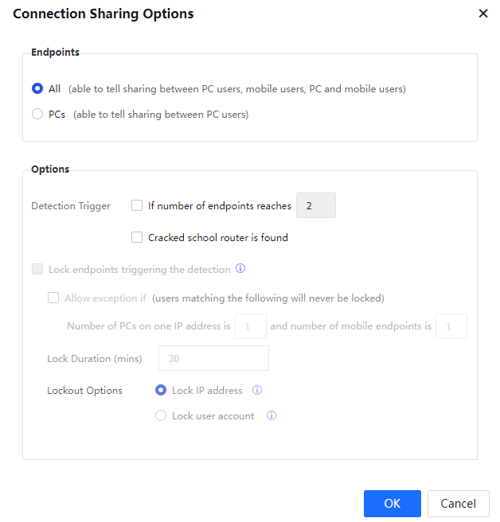The height and width of the screenshot is (522, 500).
Task: Click the mobile endpoints number field
Action: coord(451,326)
